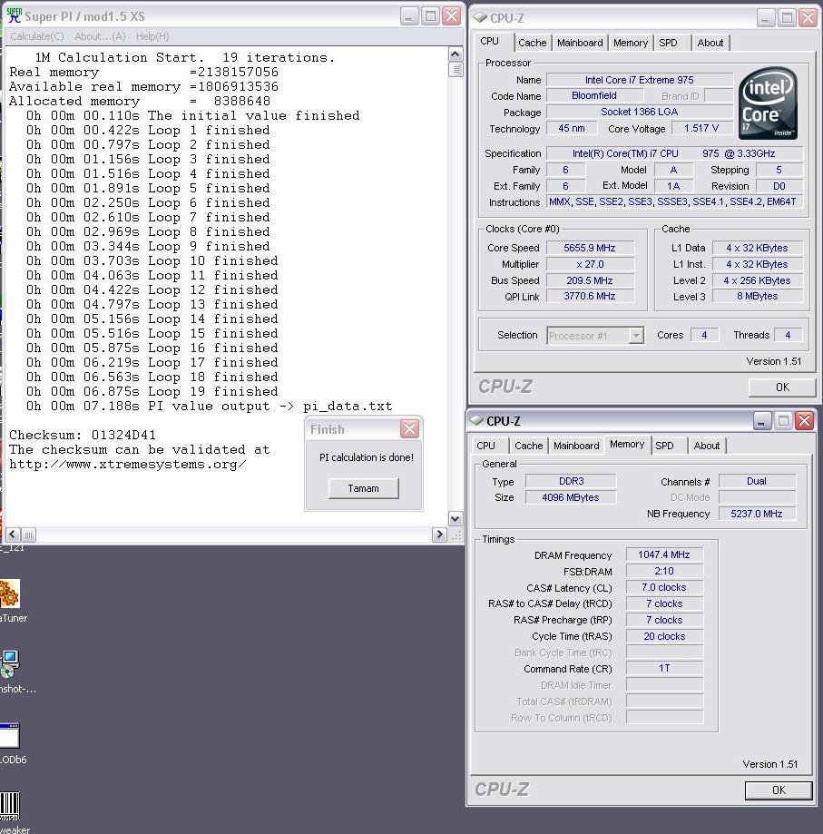The image size is (823, 834).
Task: Click the Super PI horizontal scroll right arrow
Action: tap(438, 535)
